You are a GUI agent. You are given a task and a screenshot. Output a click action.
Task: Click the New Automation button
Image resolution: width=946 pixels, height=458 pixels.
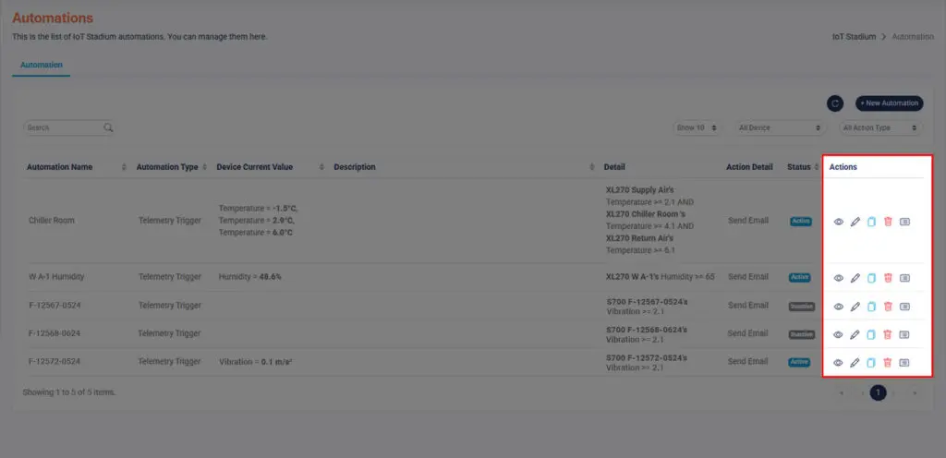click(x=890, y=103)
